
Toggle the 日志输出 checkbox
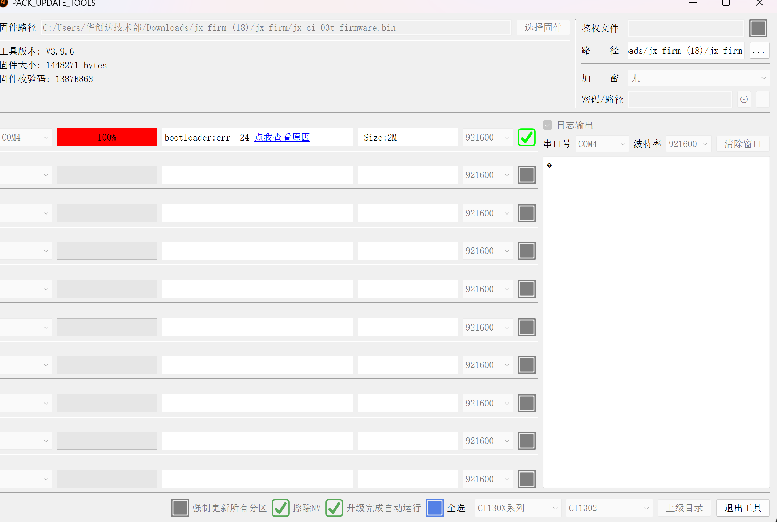click(548, 125)
